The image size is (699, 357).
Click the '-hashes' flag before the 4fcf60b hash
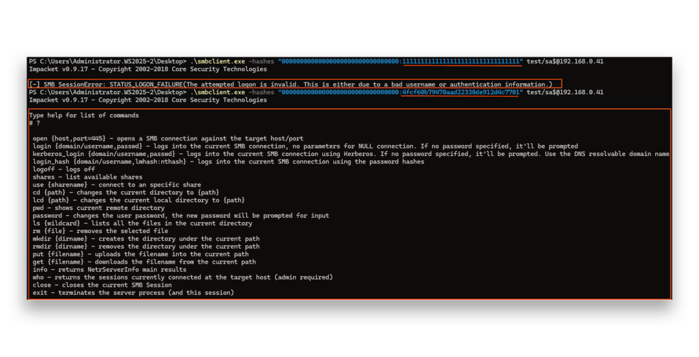pyautogui.click(x=261, y=92)
